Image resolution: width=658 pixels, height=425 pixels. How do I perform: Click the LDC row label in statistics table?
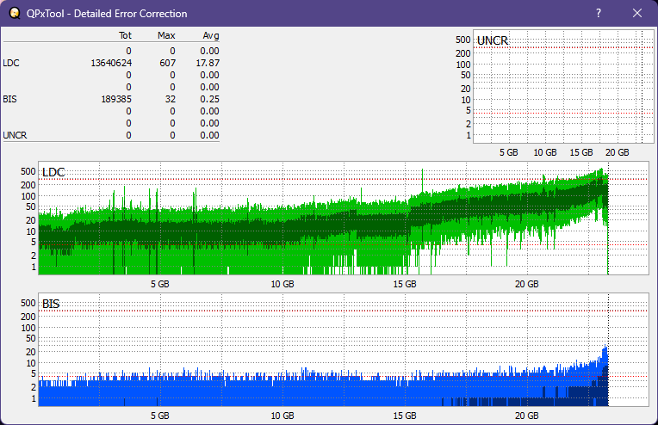11,63
